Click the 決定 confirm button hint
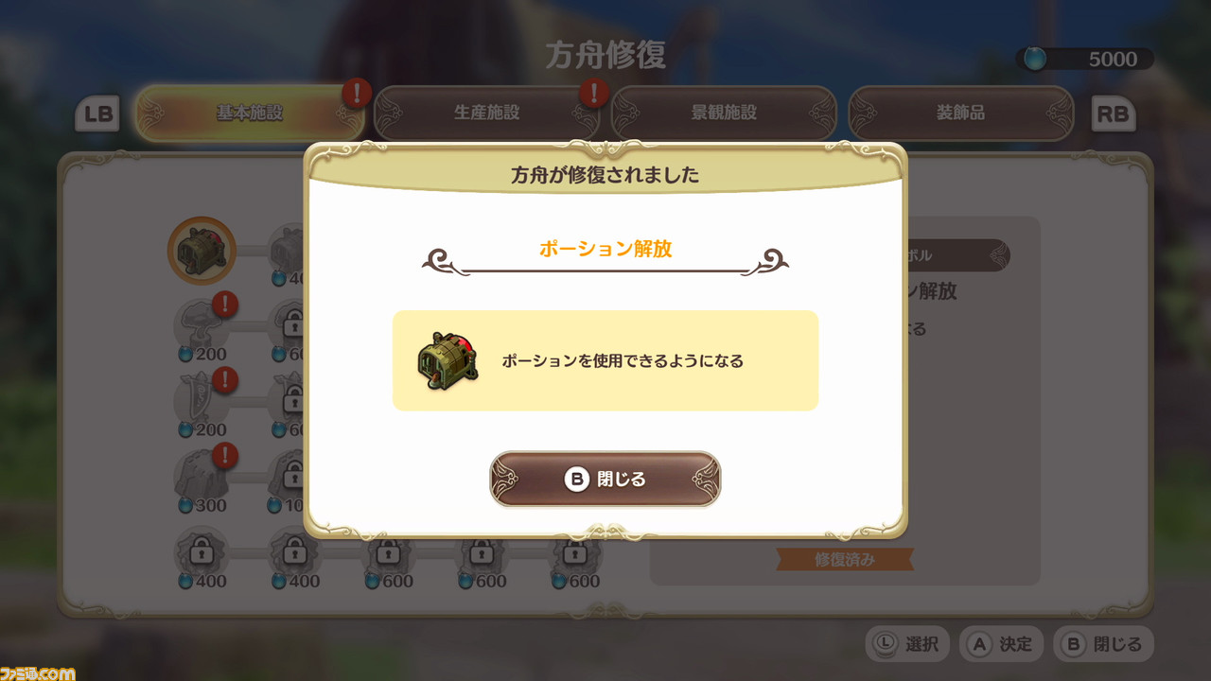The width and height of the screenshot is (1211, 681). 1003,644
